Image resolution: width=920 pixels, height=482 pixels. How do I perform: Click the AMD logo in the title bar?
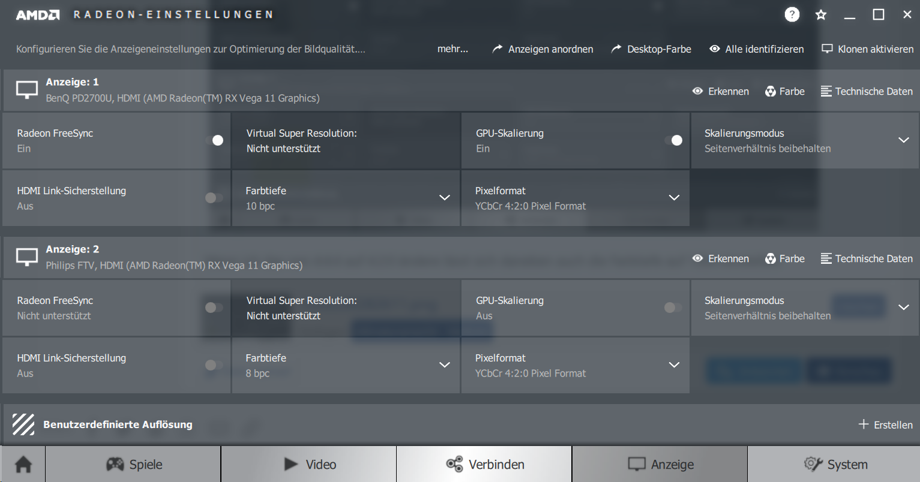(37, 15)
